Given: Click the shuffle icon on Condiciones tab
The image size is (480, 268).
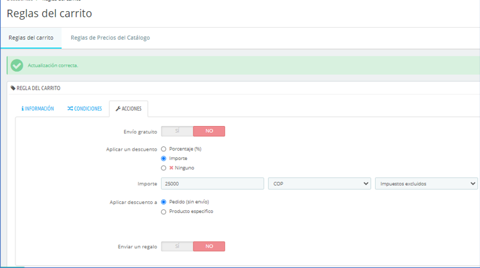Looking at the screenshot, I should pos(70,109).
